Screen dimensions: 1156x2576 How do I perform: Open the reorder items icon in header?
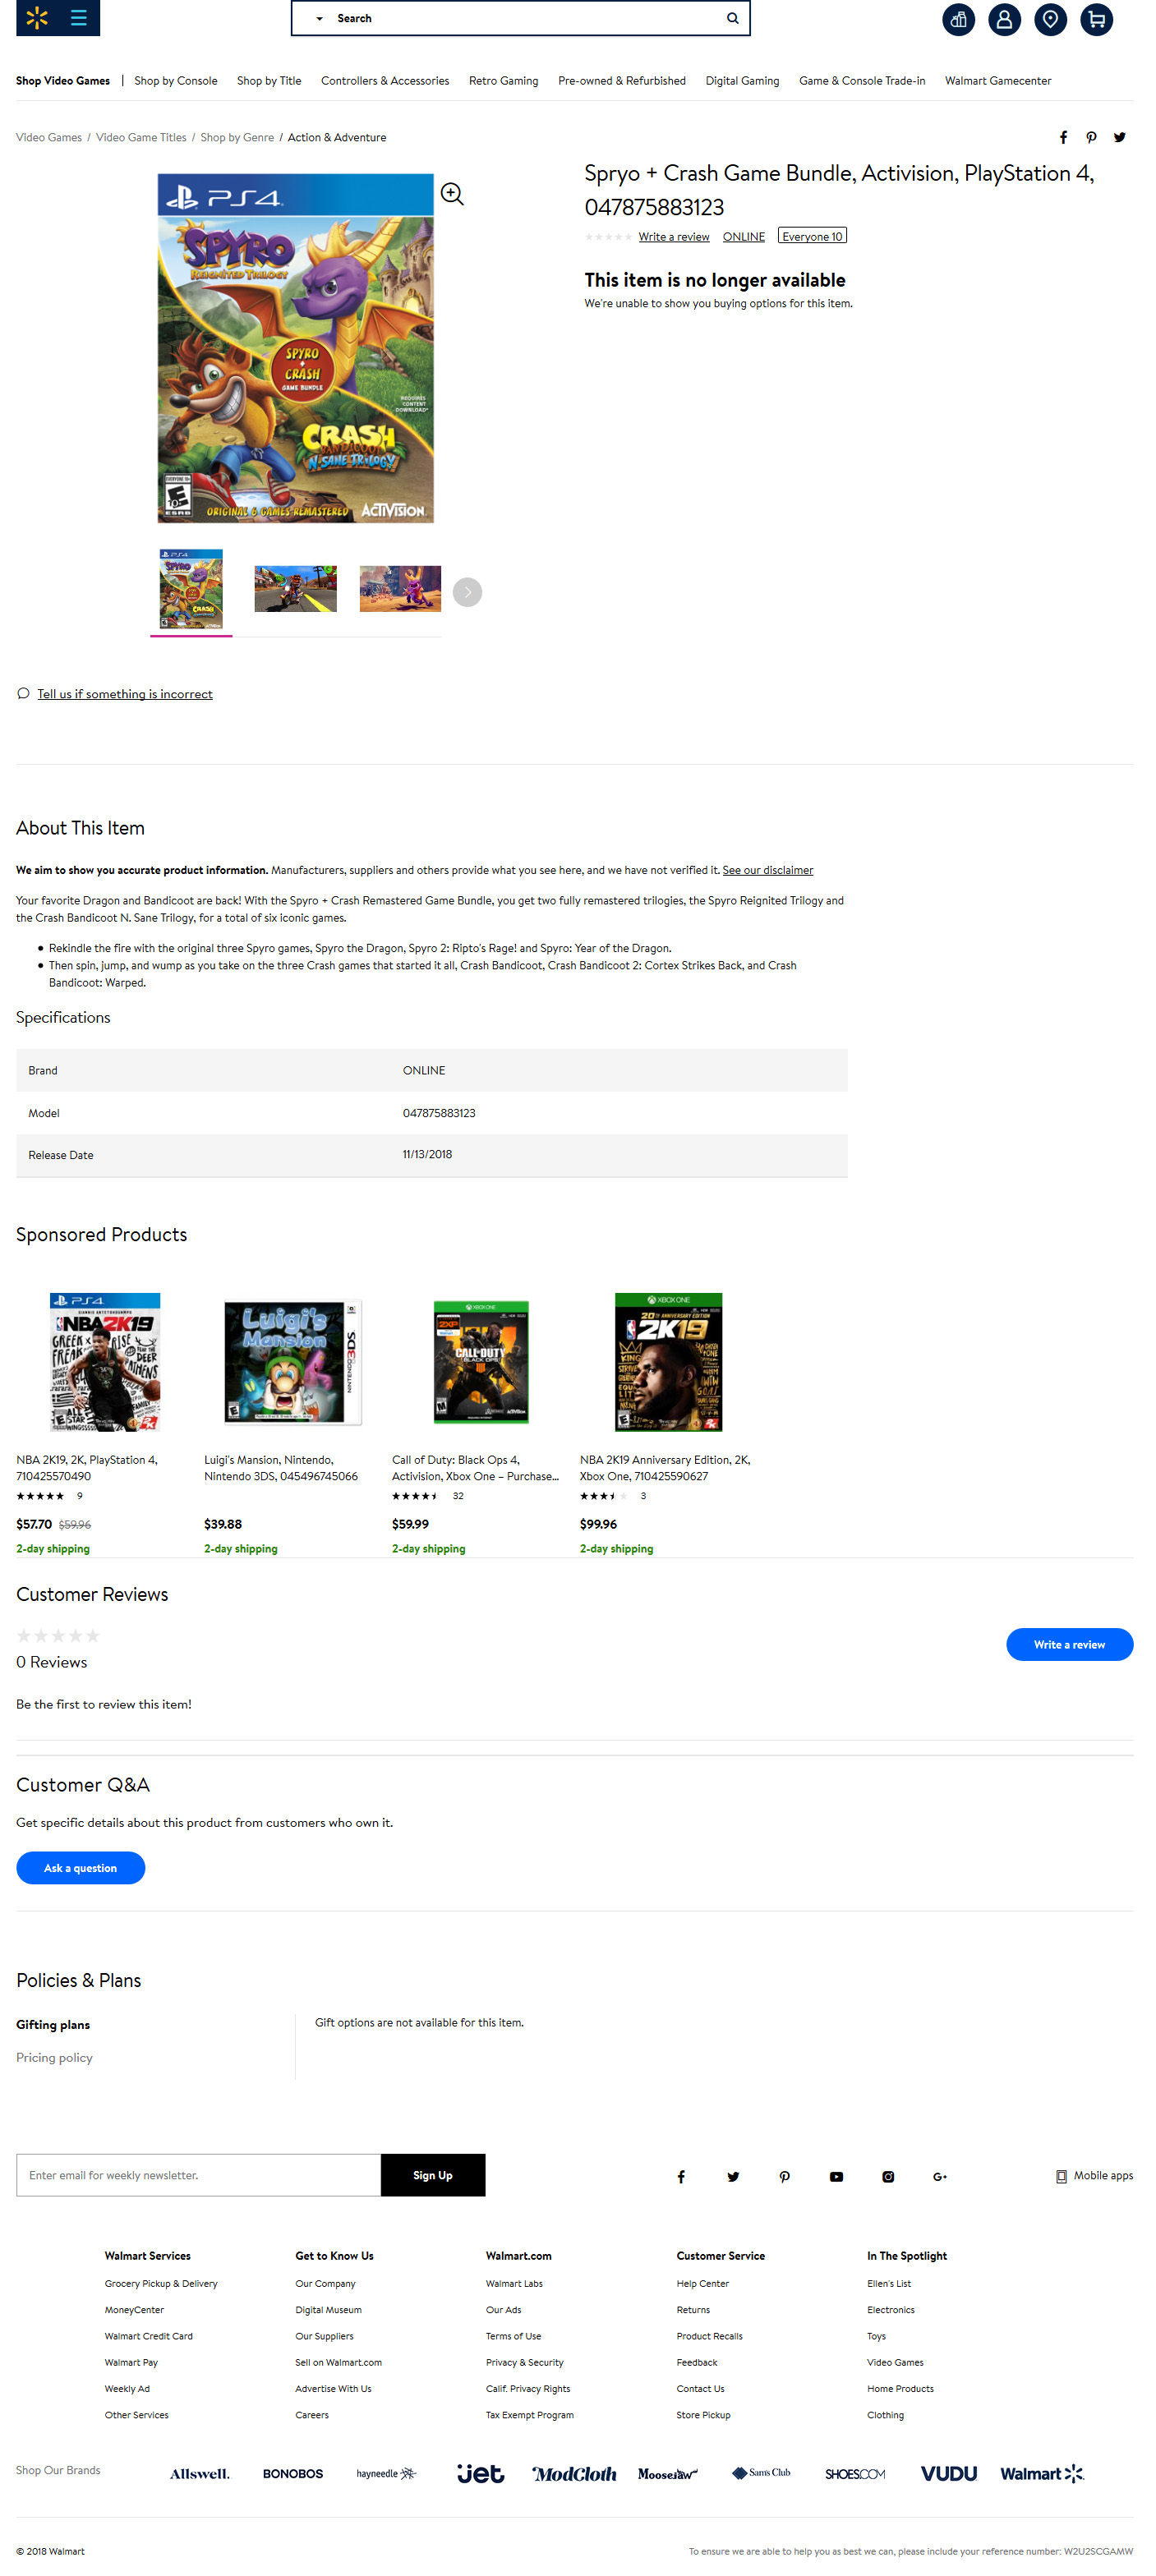[x=958, y=19]
